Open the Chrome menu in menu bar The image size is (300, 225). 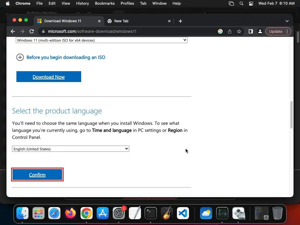coord(23,4)
